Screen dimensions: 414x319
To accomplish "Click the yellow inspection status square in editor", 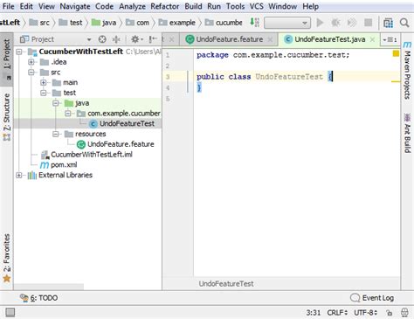I will [396, 53].
